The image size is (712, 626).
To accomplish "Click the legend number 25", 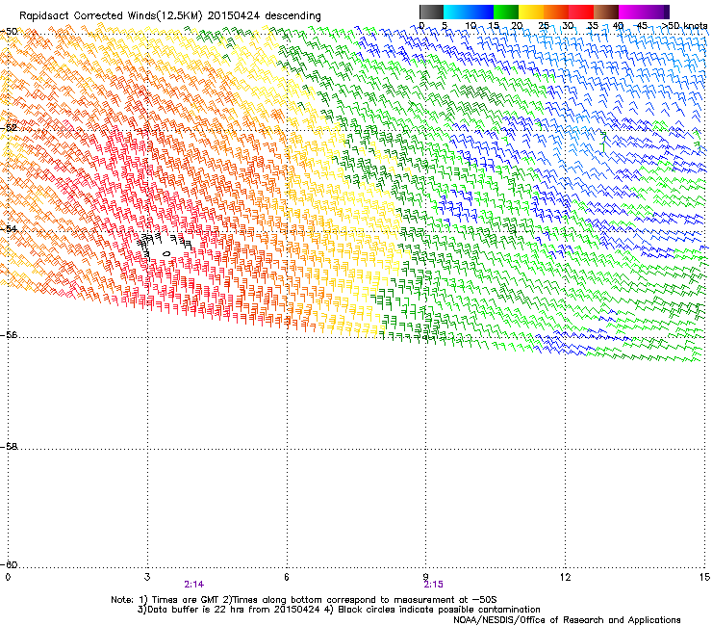I will 544,26.
